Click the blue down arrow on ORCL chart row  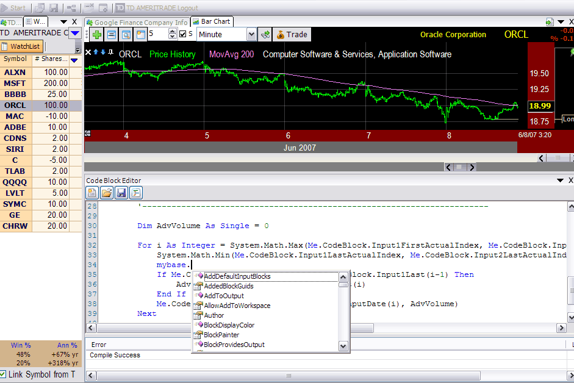coord(103,52)
